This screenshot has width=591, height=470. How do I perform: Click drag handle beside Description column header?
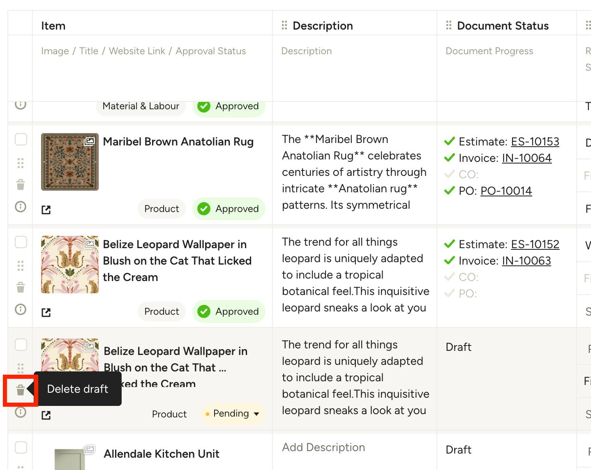pos(284,25)
